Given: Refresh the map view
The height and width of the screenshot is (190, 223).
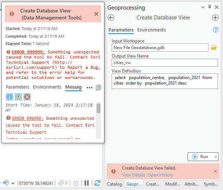Looking at the screenshot, I should (x=97, y=183).
